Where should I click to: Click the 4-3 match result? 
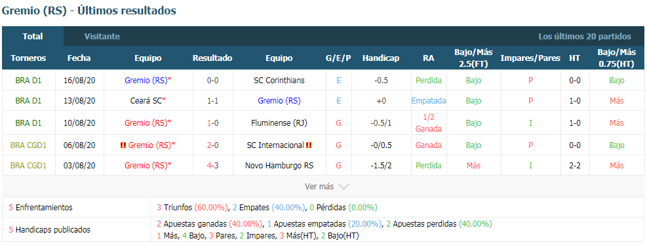click(x=212, y=166)
